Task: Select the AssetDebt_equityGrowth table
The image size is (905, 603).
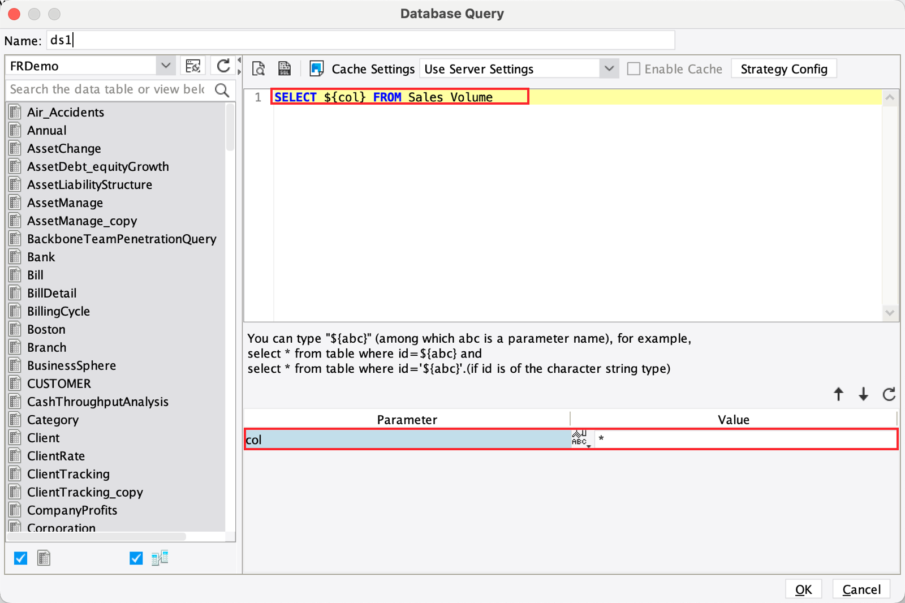Action: click(98, 166)
